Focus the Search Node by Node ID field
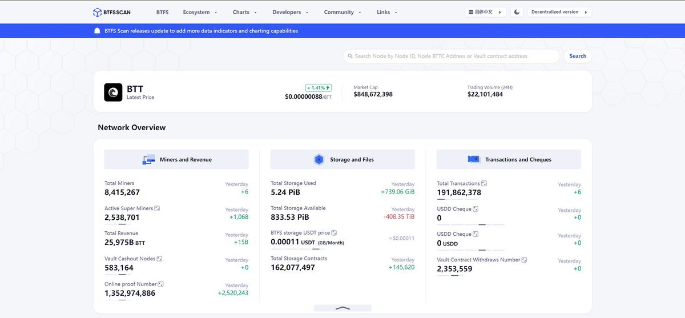 click(x=452, y=56)
